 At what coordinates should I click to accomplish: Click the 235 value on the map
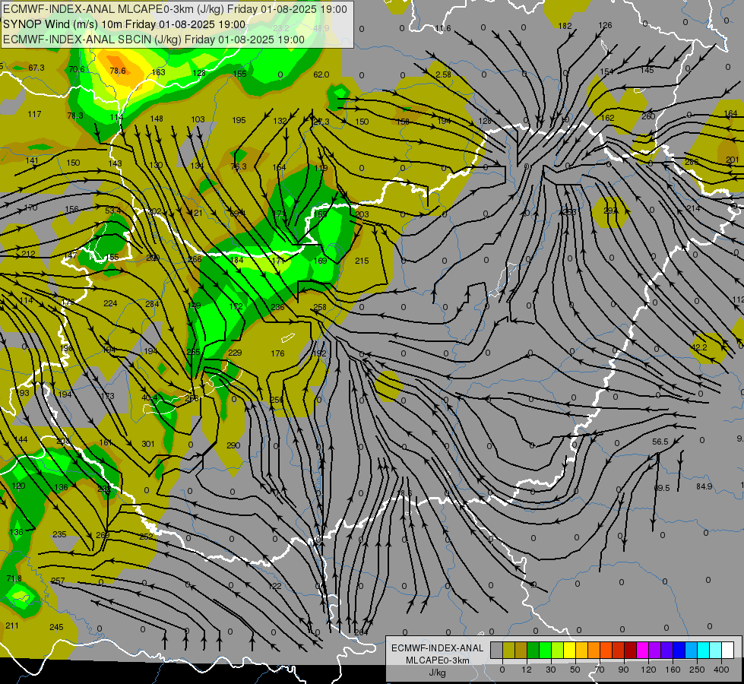59,534
